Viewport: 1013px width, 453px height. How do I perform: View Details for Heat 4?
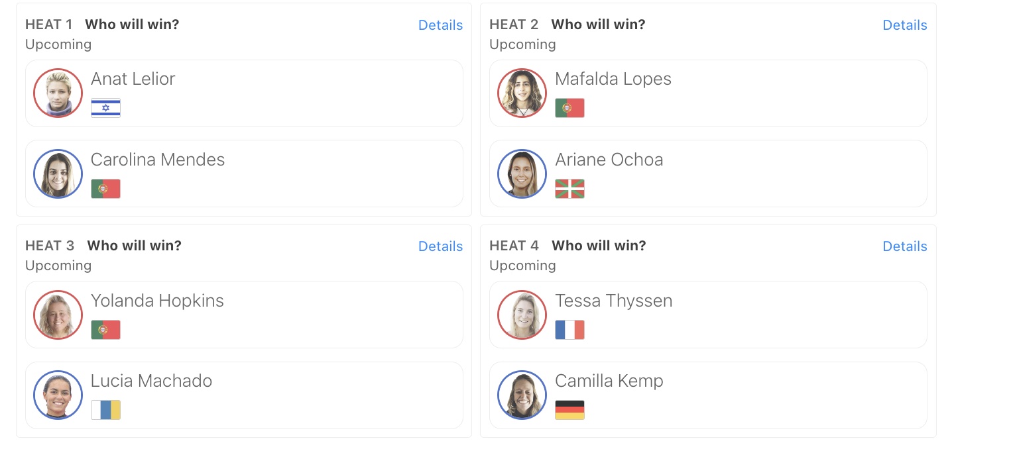tap(905, 246)
